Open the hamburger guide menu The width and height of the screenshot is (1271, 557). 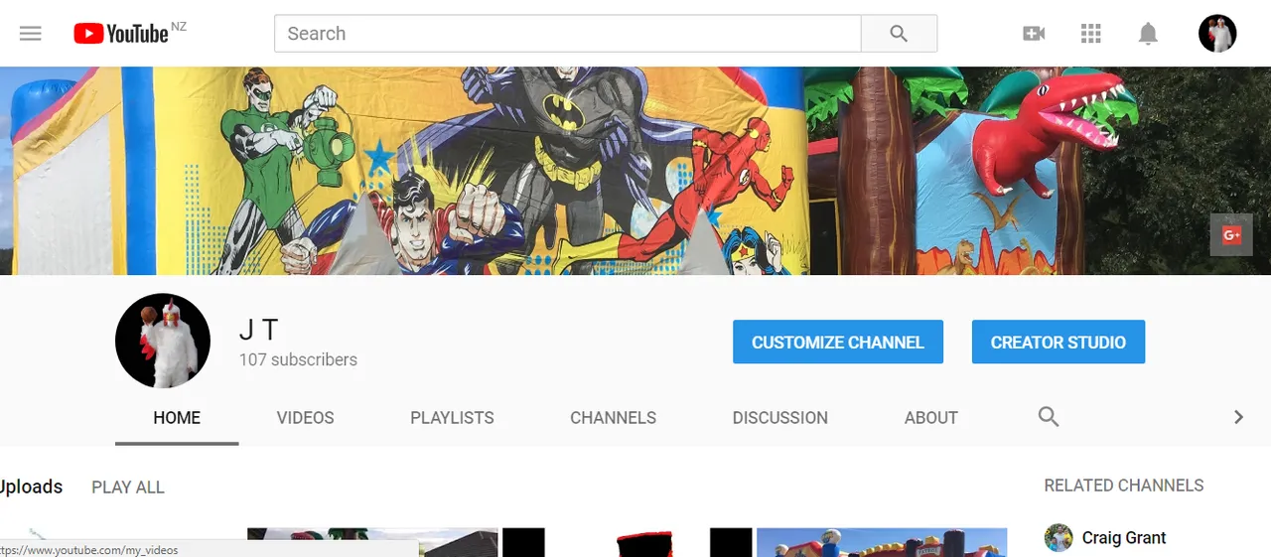[31, 34]
